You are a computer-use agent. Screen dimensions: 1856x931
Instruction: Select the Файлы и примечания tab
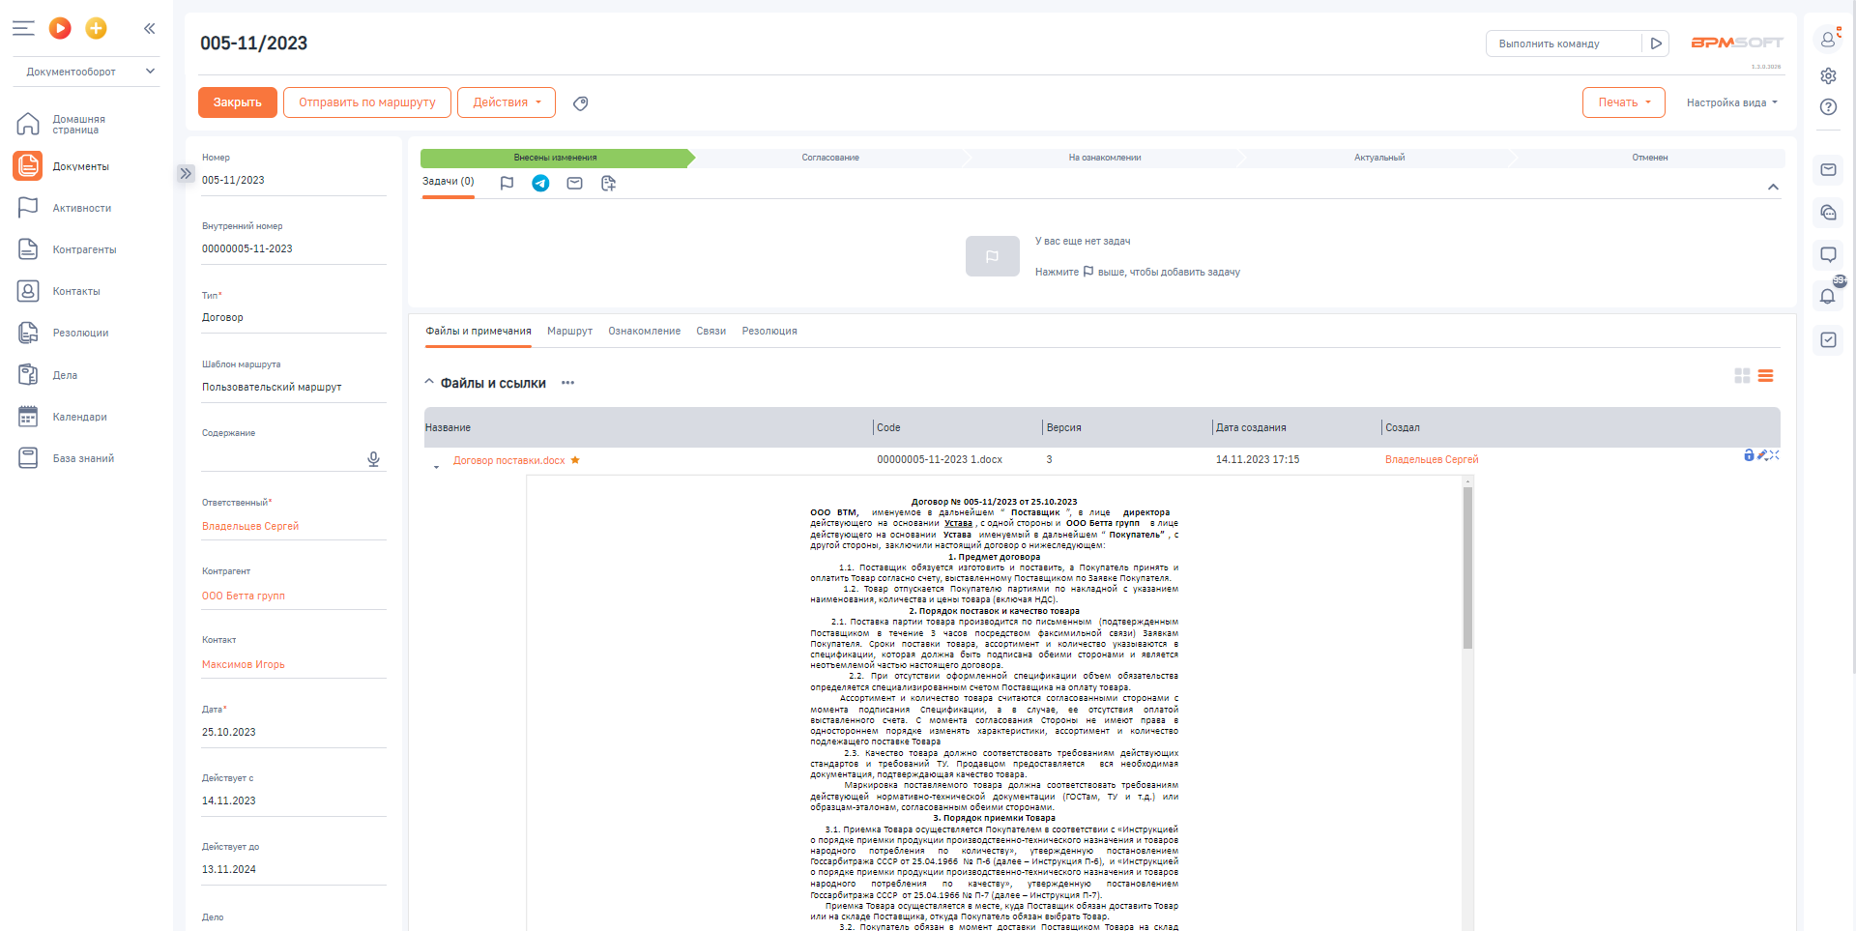478,331
